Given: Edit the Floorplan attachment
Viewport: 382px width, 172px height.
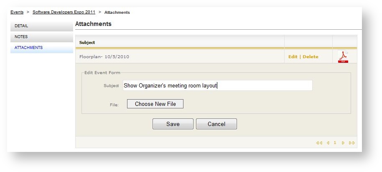Looking at the screenshot, I should click(x=293, y=57).
